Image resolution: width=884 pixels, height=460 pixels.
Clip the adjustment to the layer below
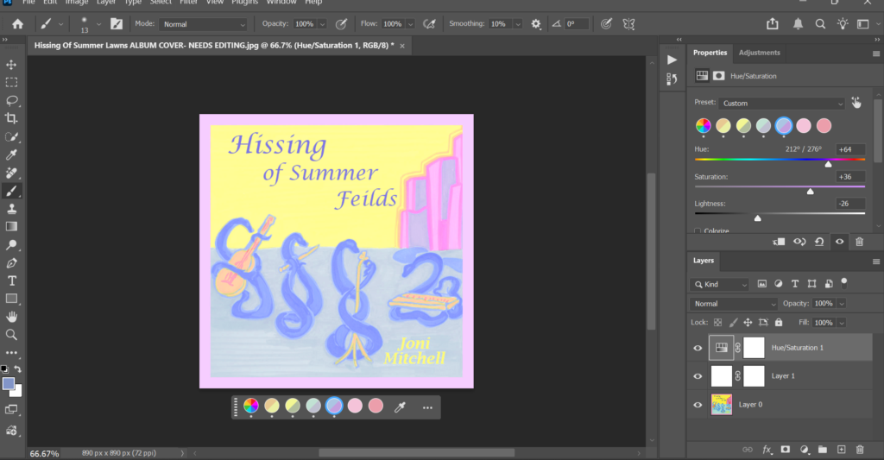(779, 242)
